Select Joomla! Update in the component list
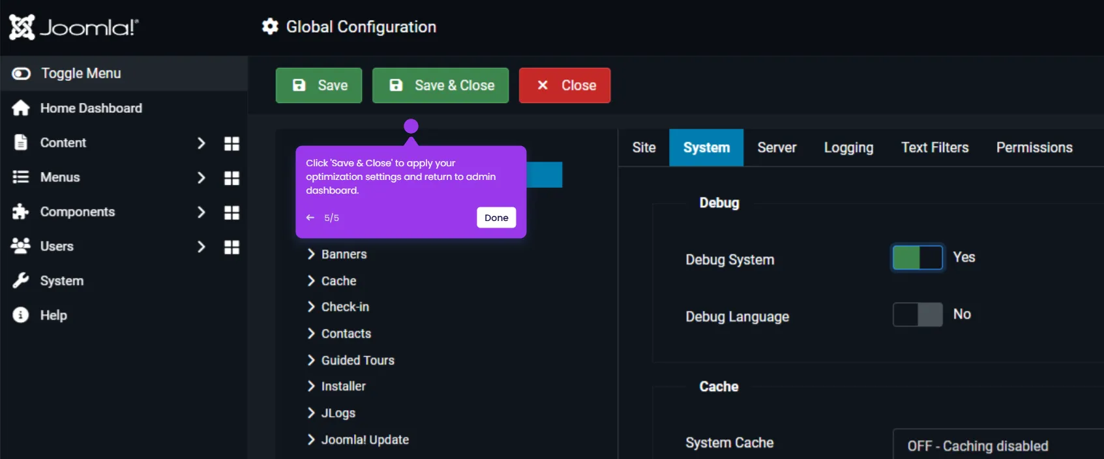The height and width of the screenshot is (459, 1104). tap(365, 440)
